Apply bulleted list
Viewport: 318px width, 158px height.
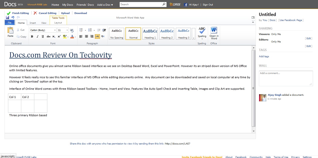81,30
